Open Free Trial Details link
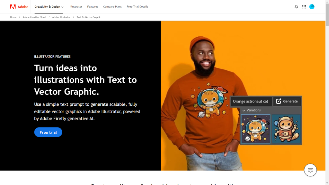329x185 pixels. [137, 7]
